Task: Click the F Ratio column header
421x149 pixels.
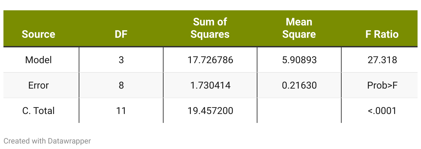Action: tap(382, 34)
